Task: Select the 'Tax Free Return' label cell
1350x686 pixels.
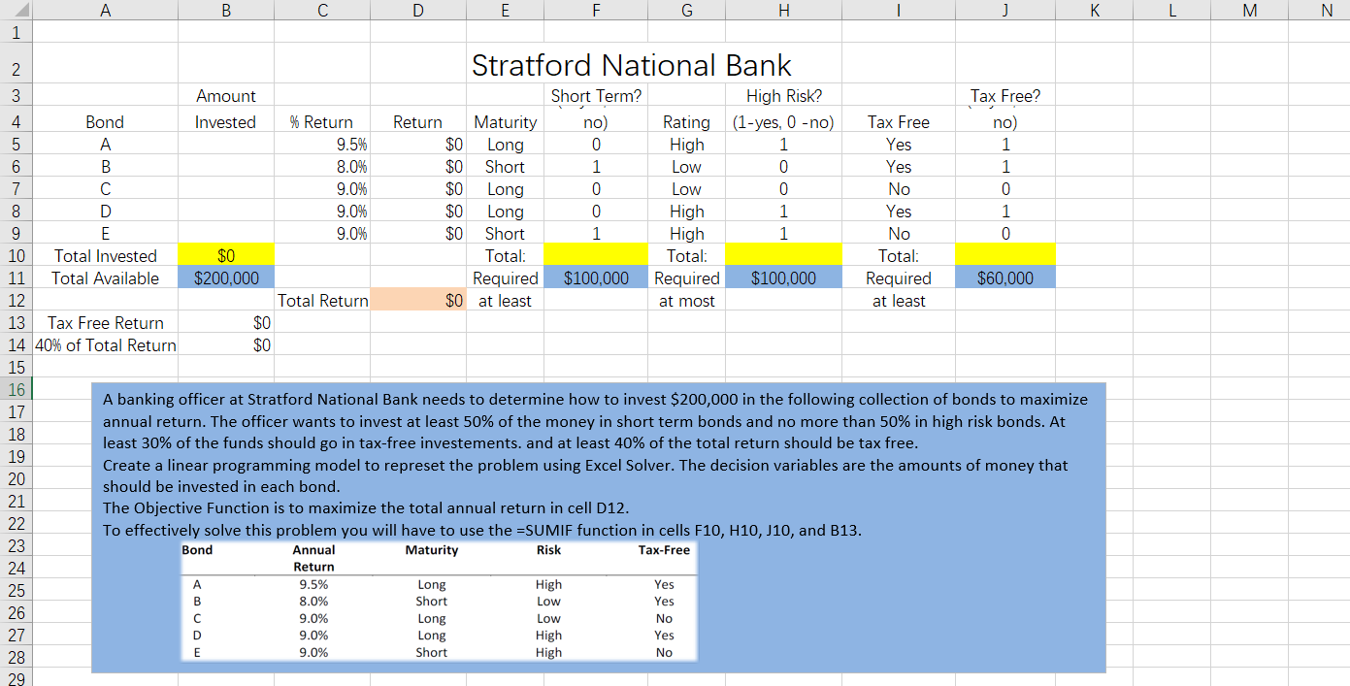Action: click(x=106, y=322)
